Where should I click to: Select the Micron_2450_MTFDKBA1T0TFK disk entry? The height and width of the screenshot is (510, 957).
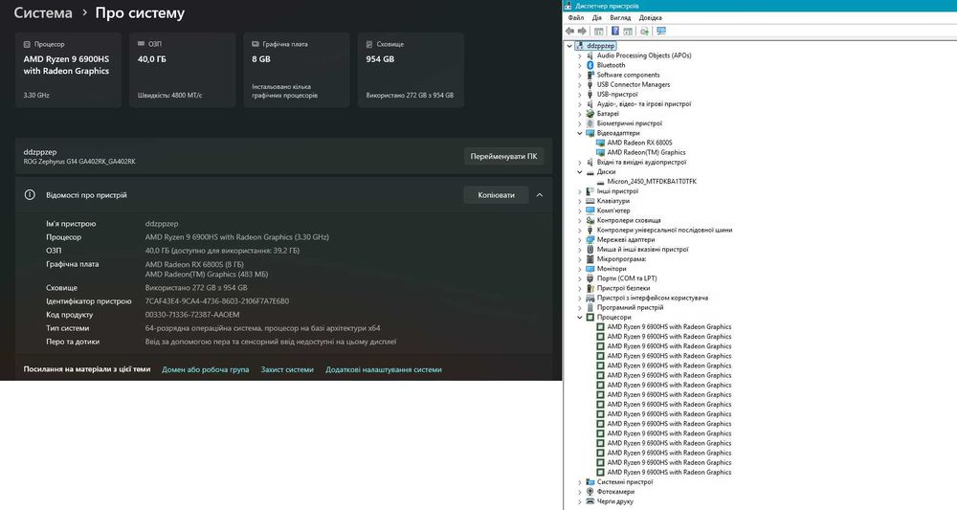651,182
